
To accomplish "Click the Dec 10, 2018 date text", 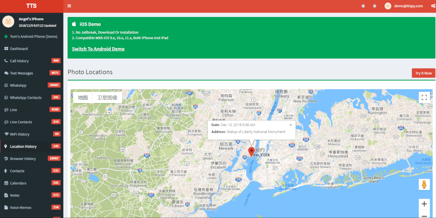I will tap(238, 125).
